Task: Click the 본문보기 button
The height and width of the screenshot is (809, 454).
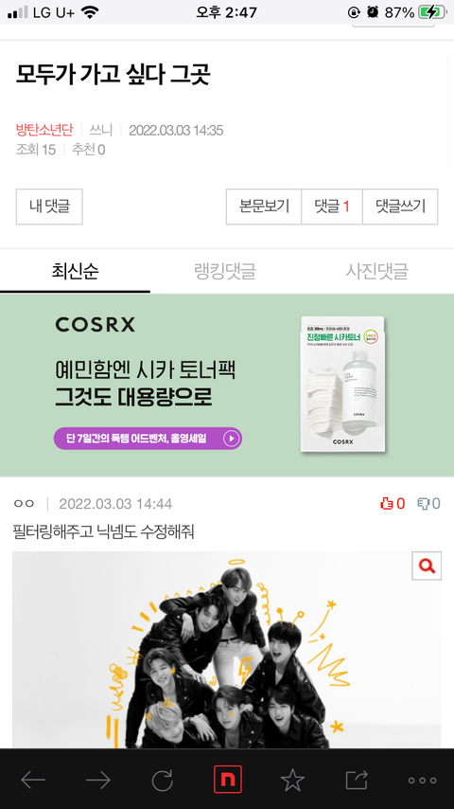Action: tap(264, 207)
